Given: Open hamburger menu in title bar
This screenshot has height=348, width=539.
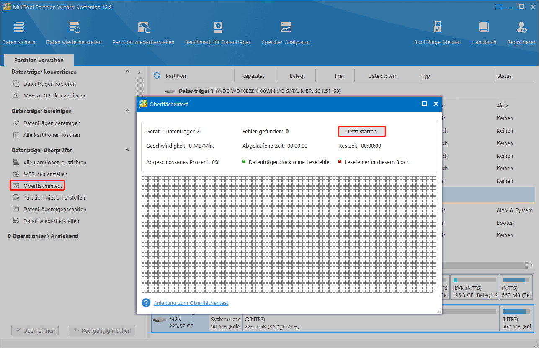Looking at the screenshot, I should [498, 7].
